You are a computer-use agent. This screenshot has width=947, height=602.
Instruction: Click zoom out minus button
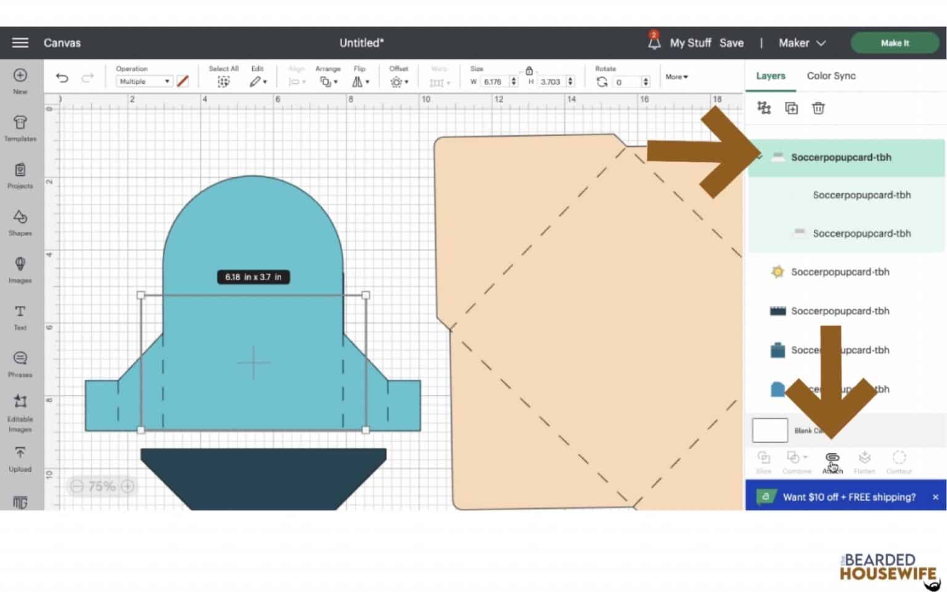(76, 487)
